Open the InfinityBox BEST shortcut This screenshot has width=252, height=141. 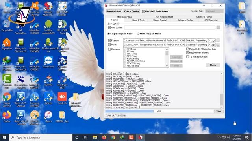62,82
